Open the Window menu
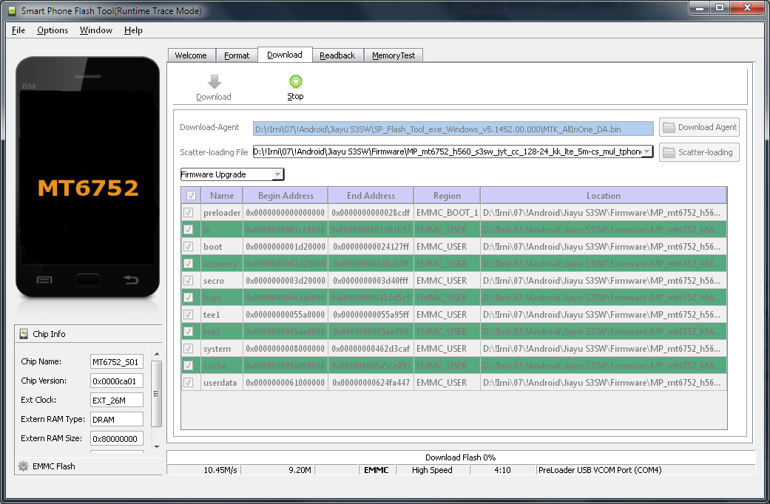770x504 pixels. 95,30
